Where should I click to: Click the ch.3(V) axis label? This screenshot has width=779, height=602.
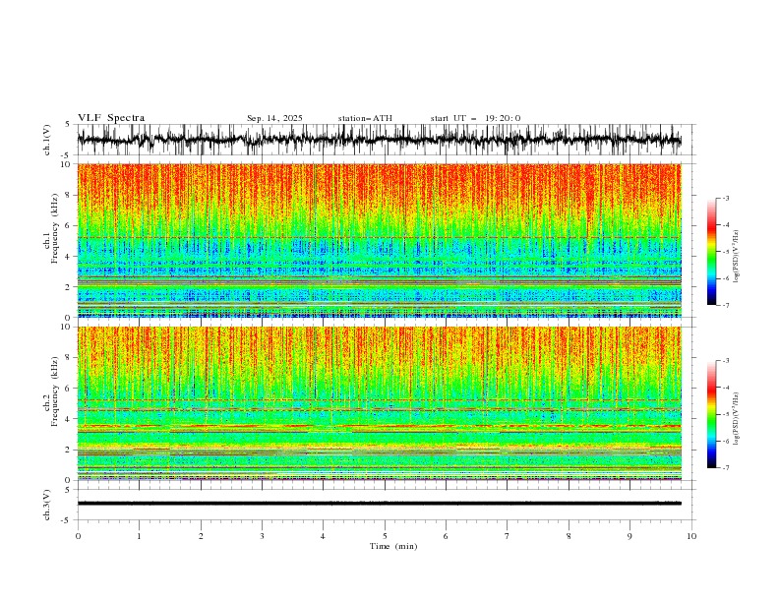point(47,505)
